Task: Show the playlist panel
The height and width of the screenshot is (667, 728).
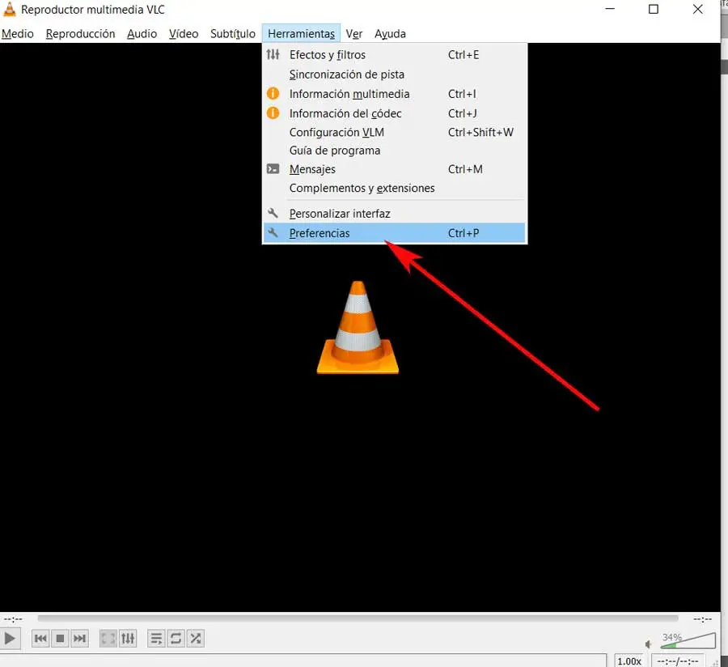Action: tap(156, 638)
